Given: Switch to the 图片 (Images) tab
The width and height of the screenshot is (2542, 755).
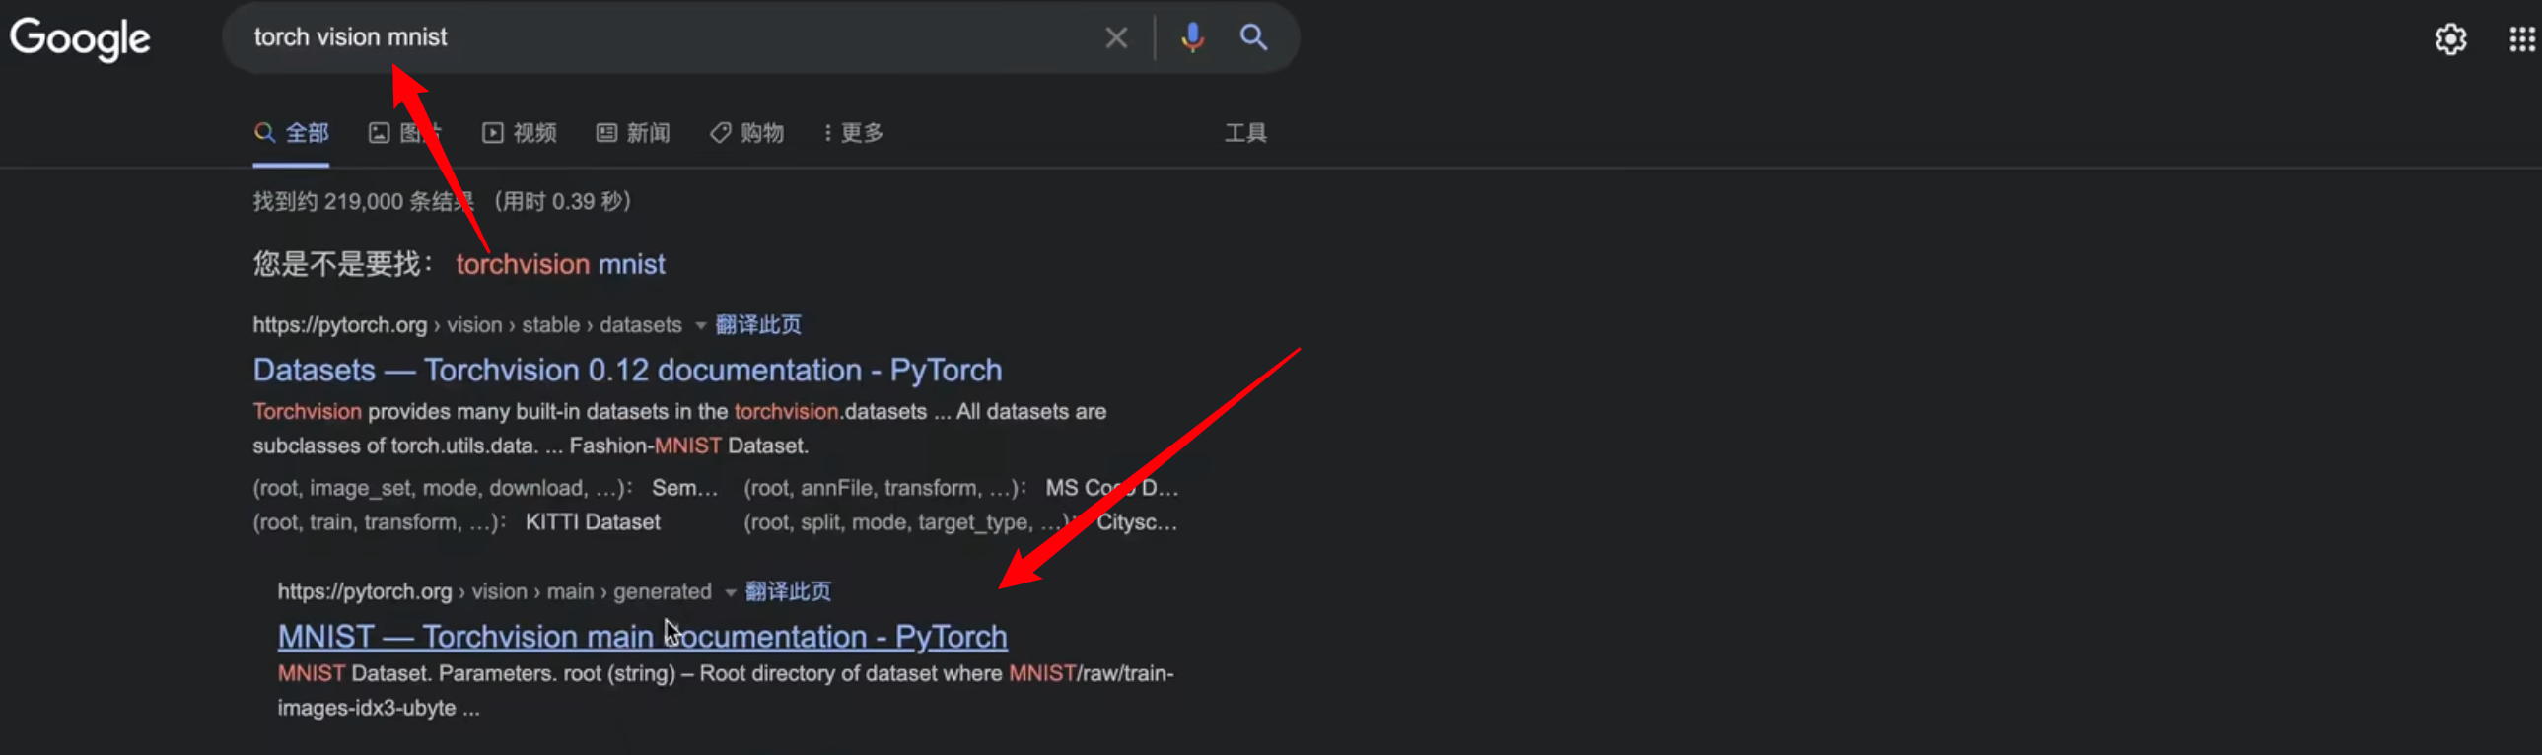Looking at the screenshot, I should tap(404, 132).
